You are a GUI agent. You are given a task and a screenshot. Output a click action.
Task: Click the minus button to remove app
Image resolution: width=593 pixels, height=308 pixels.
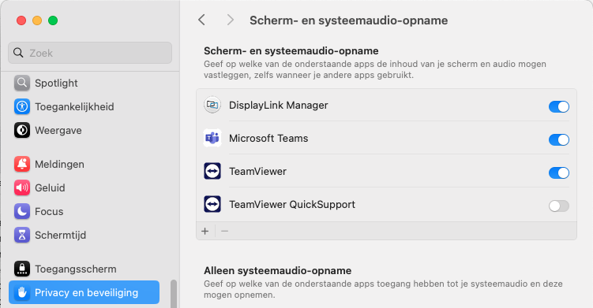tap(224, 231)
